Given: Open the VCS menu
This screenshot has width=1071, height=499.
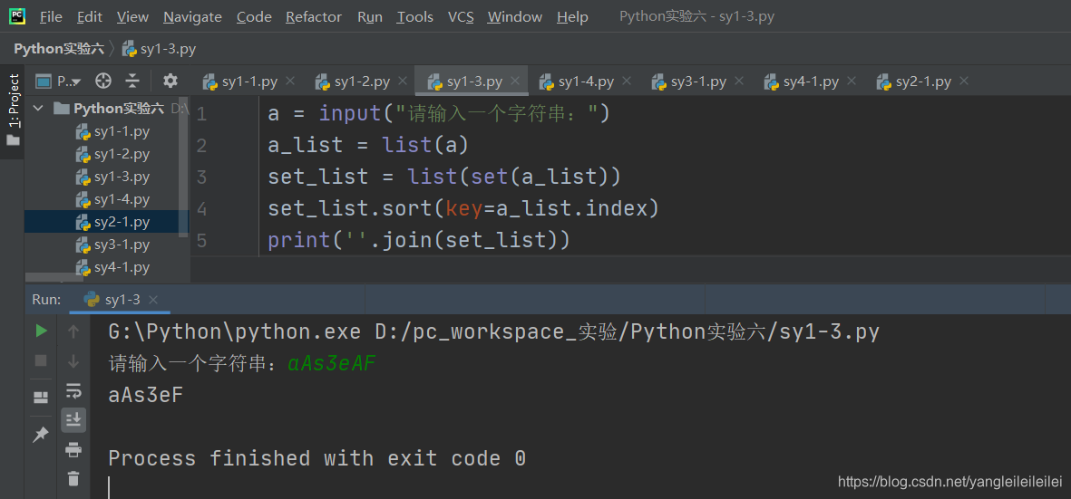Looking at the screenshot, I should coord(461,17).
